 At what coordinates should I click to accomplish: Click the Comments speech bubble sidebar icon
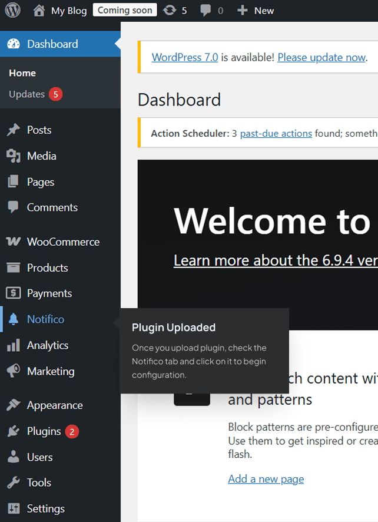pyautogui.click(x=13, y=207)
